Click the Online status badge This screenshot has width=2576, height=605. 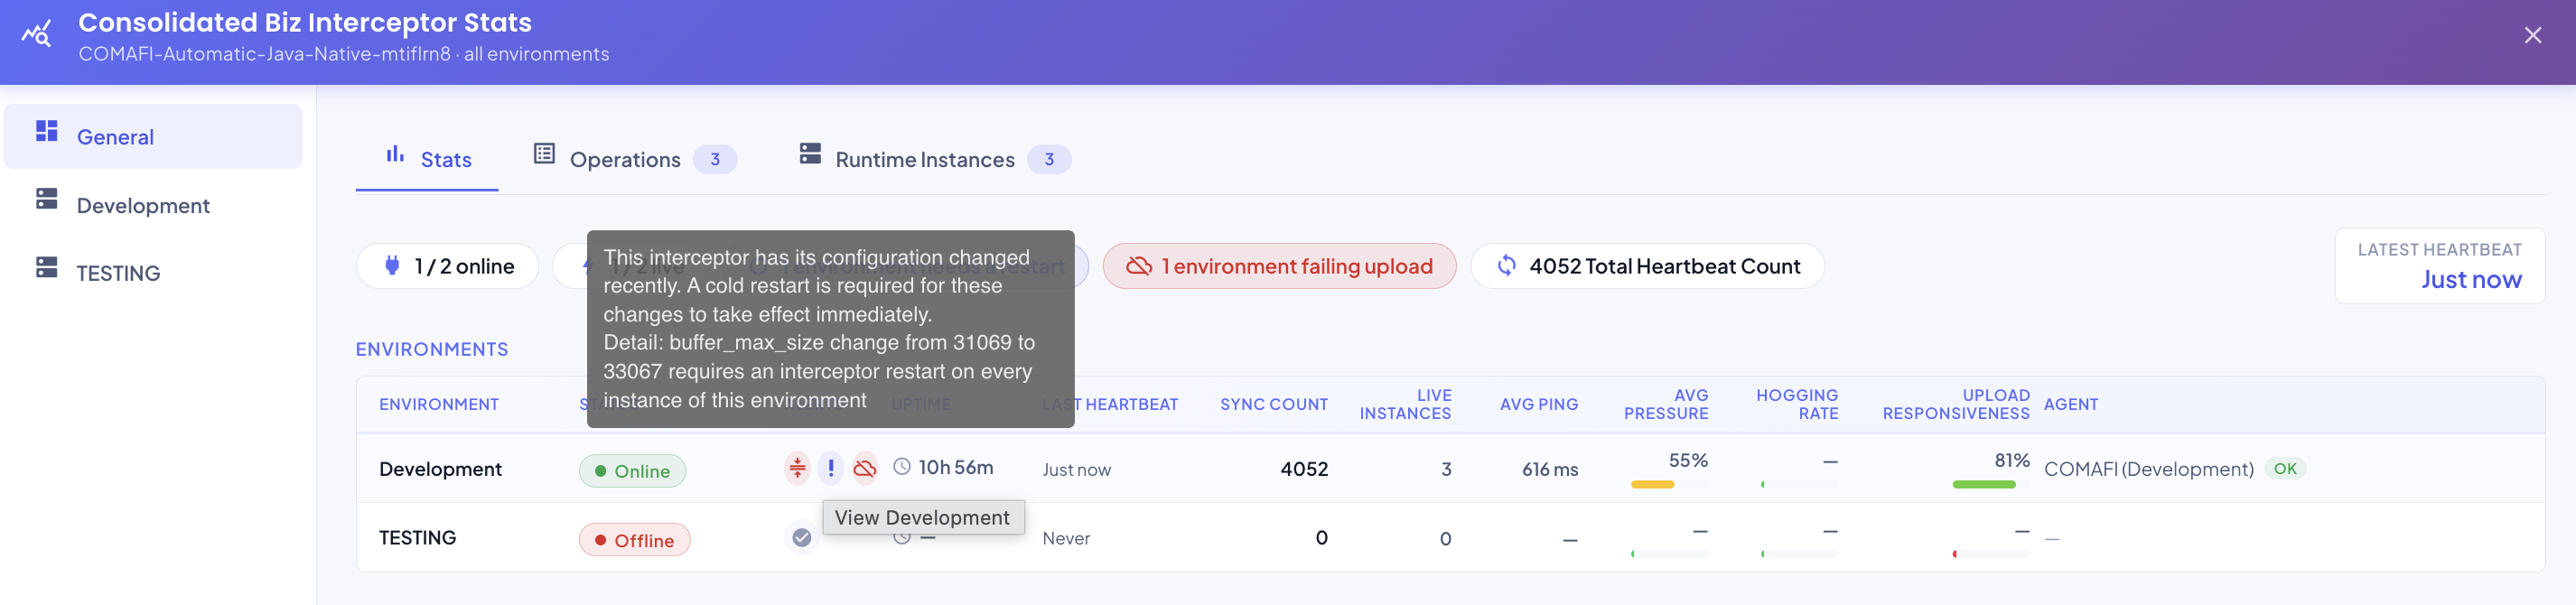632,471
